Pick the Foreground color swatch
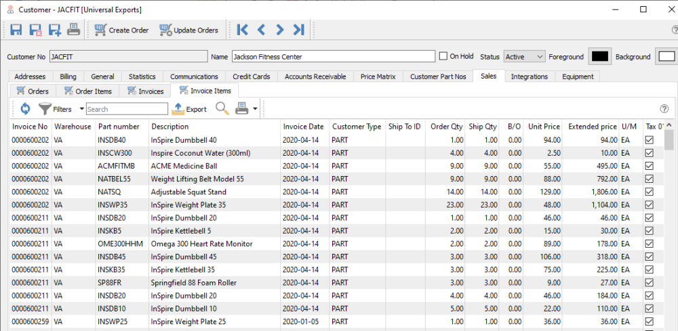 click(600, 57)
